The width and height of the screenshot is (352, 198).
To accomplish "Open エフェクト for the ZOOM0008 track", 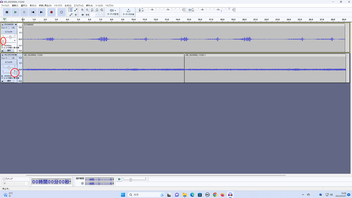I will click(x=9, y=31).
